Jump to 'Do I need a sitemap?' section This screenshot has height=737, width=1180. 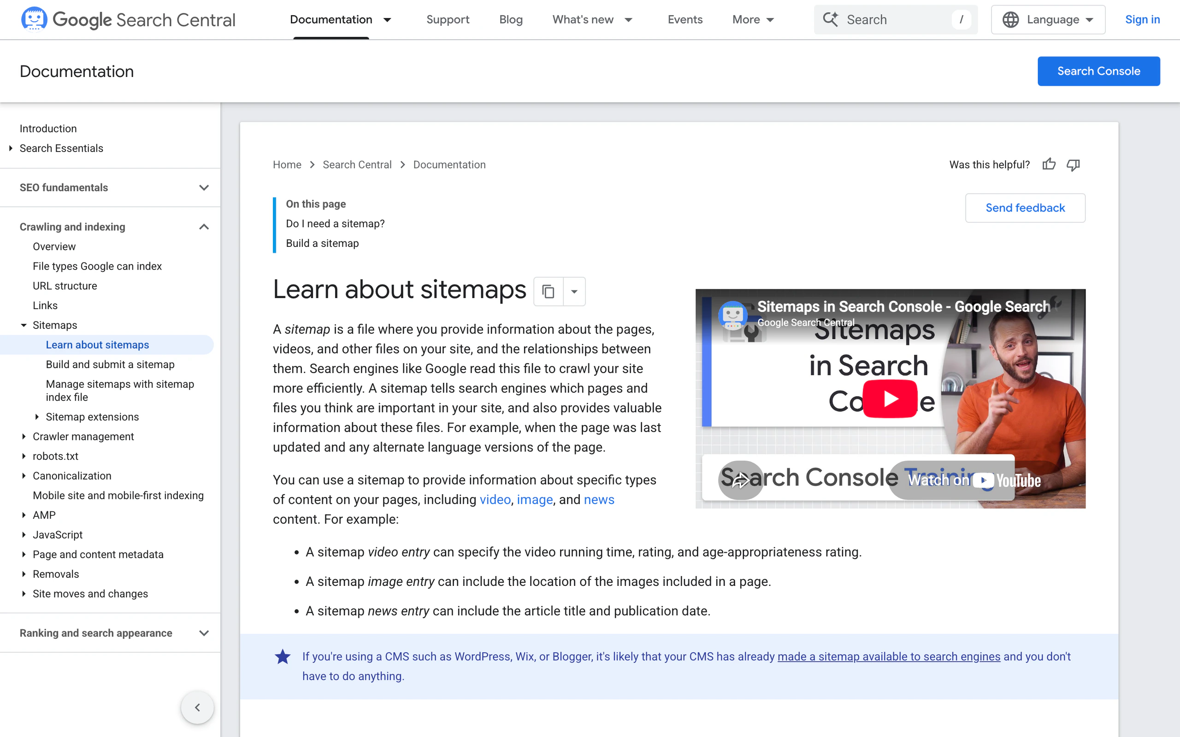click(335, 224)
